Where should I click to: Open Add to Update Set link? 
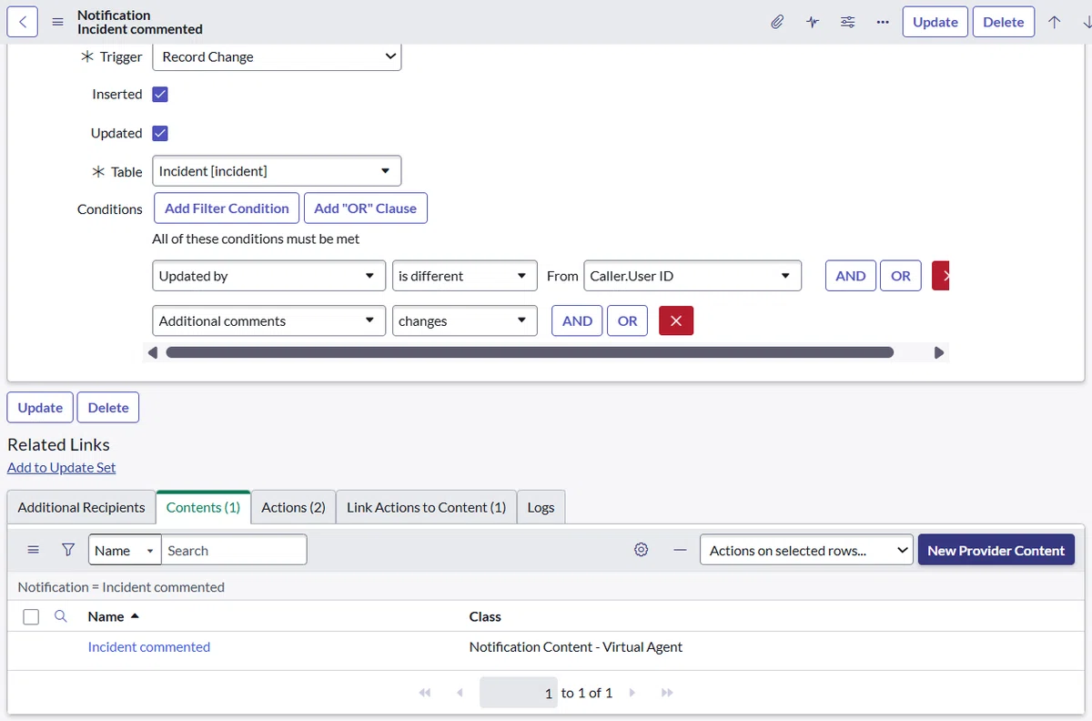click(62, 467)
